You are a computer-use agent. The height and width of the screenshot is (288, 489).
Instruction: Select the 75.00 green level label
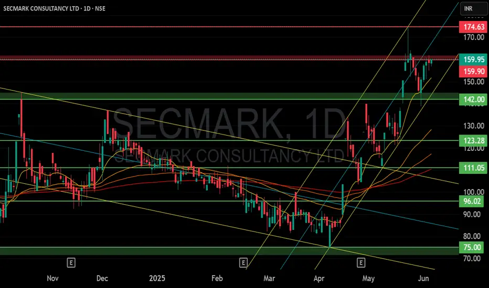tap(472, 247)
